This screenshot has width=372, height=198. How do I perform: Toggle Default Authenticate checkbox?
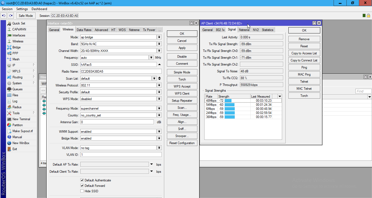[82, 180]
